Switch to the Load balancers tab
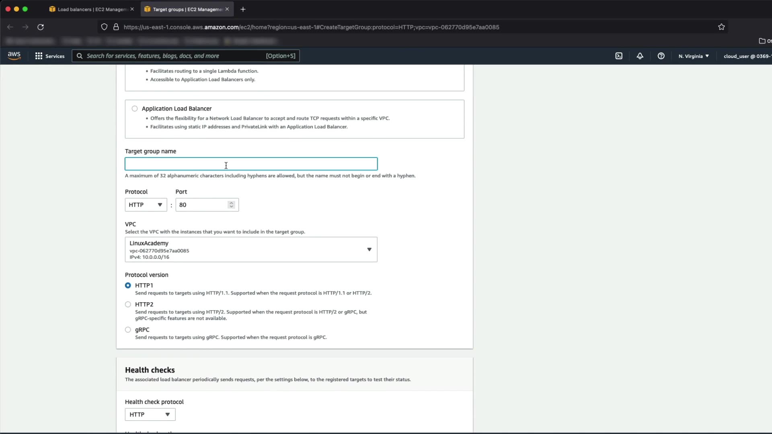This screenshot has height=434, width=772. click(x=92, y=9)
